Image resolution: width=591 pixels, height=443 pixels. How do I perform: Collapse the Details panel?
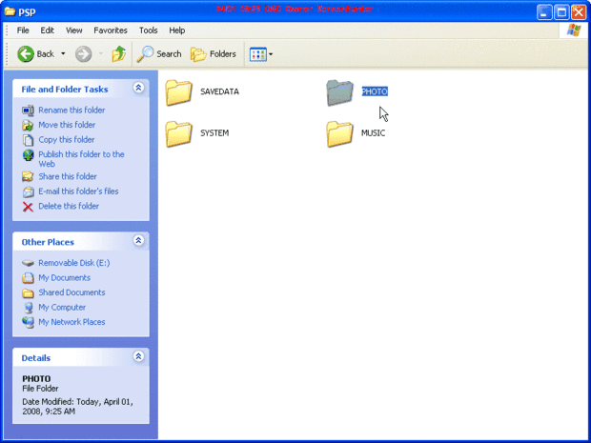138,356
